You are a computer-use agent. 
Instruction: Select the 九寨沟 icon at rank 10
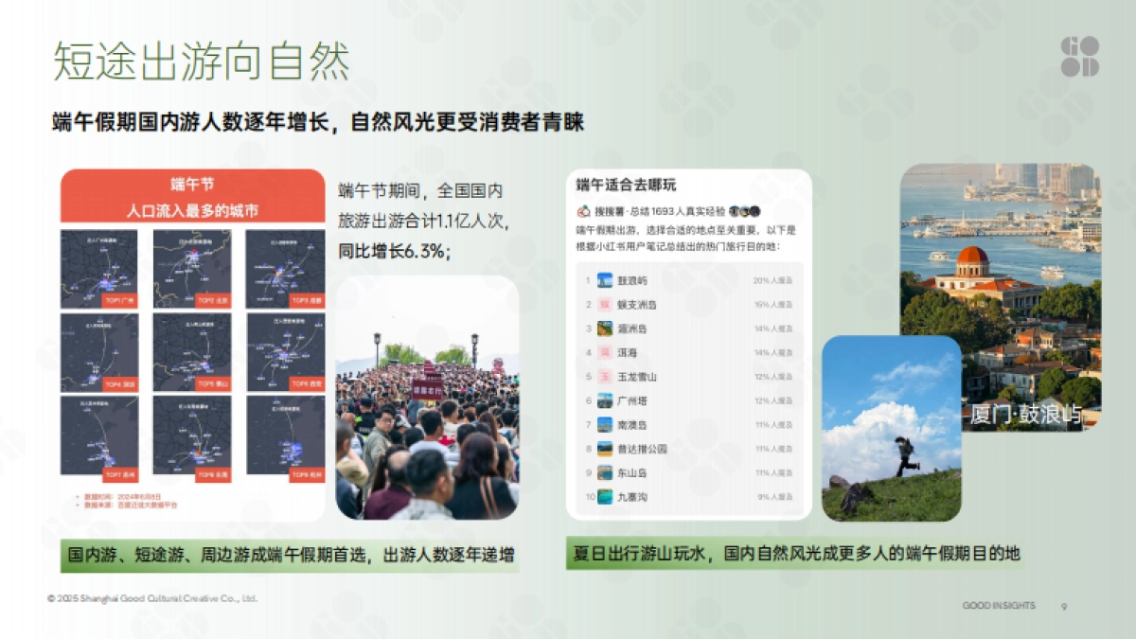[x=604, y=496]
